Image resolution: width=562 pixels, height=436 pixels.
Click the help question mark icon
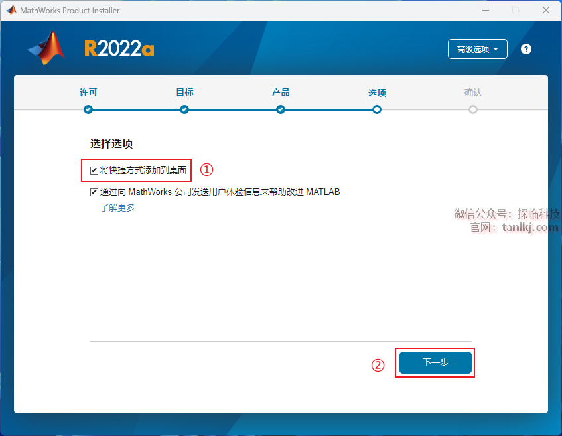[526, 49]
